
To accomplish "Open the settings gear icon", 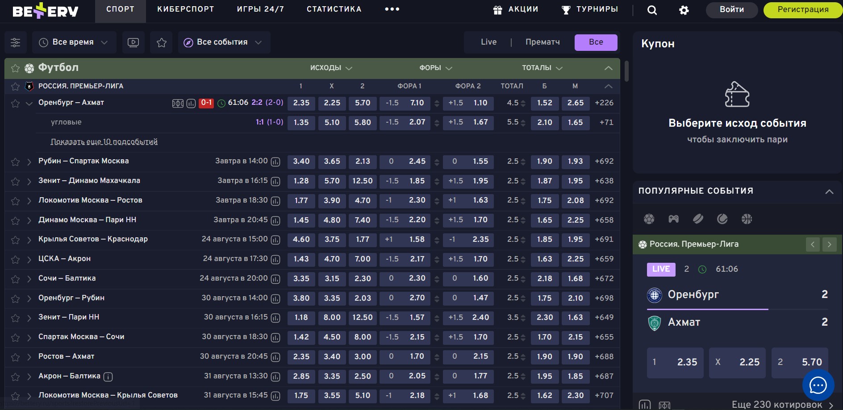I will click(684, 10).
